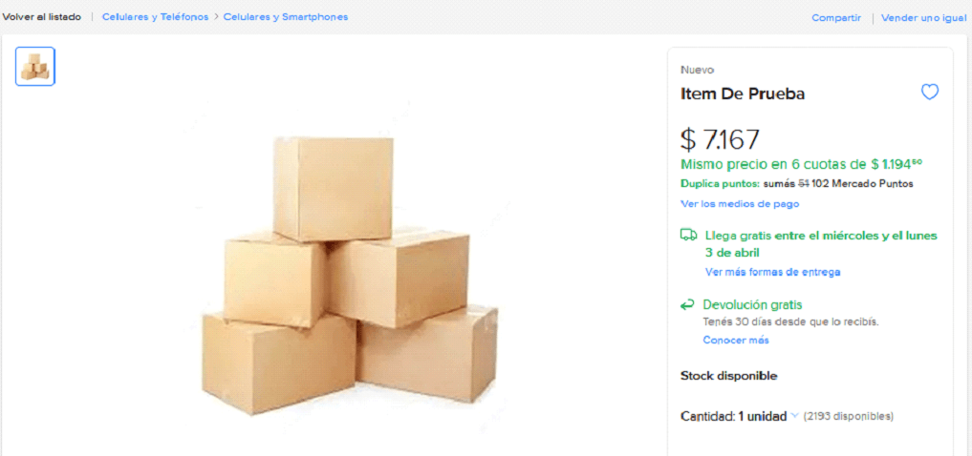Click the $ 7.167 price

720,139
